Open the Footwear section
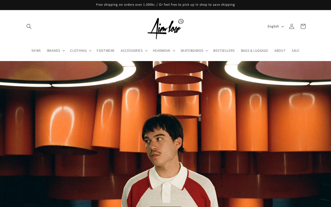 [106, 51]
